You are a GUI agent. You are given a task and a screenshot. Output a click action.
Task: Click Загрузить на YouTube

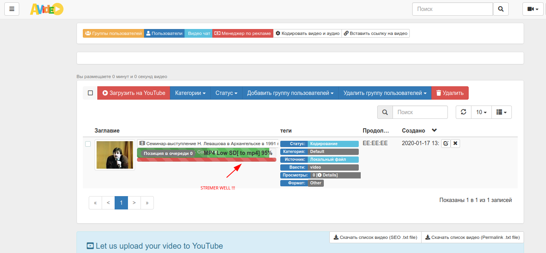(x=133, y=93)
